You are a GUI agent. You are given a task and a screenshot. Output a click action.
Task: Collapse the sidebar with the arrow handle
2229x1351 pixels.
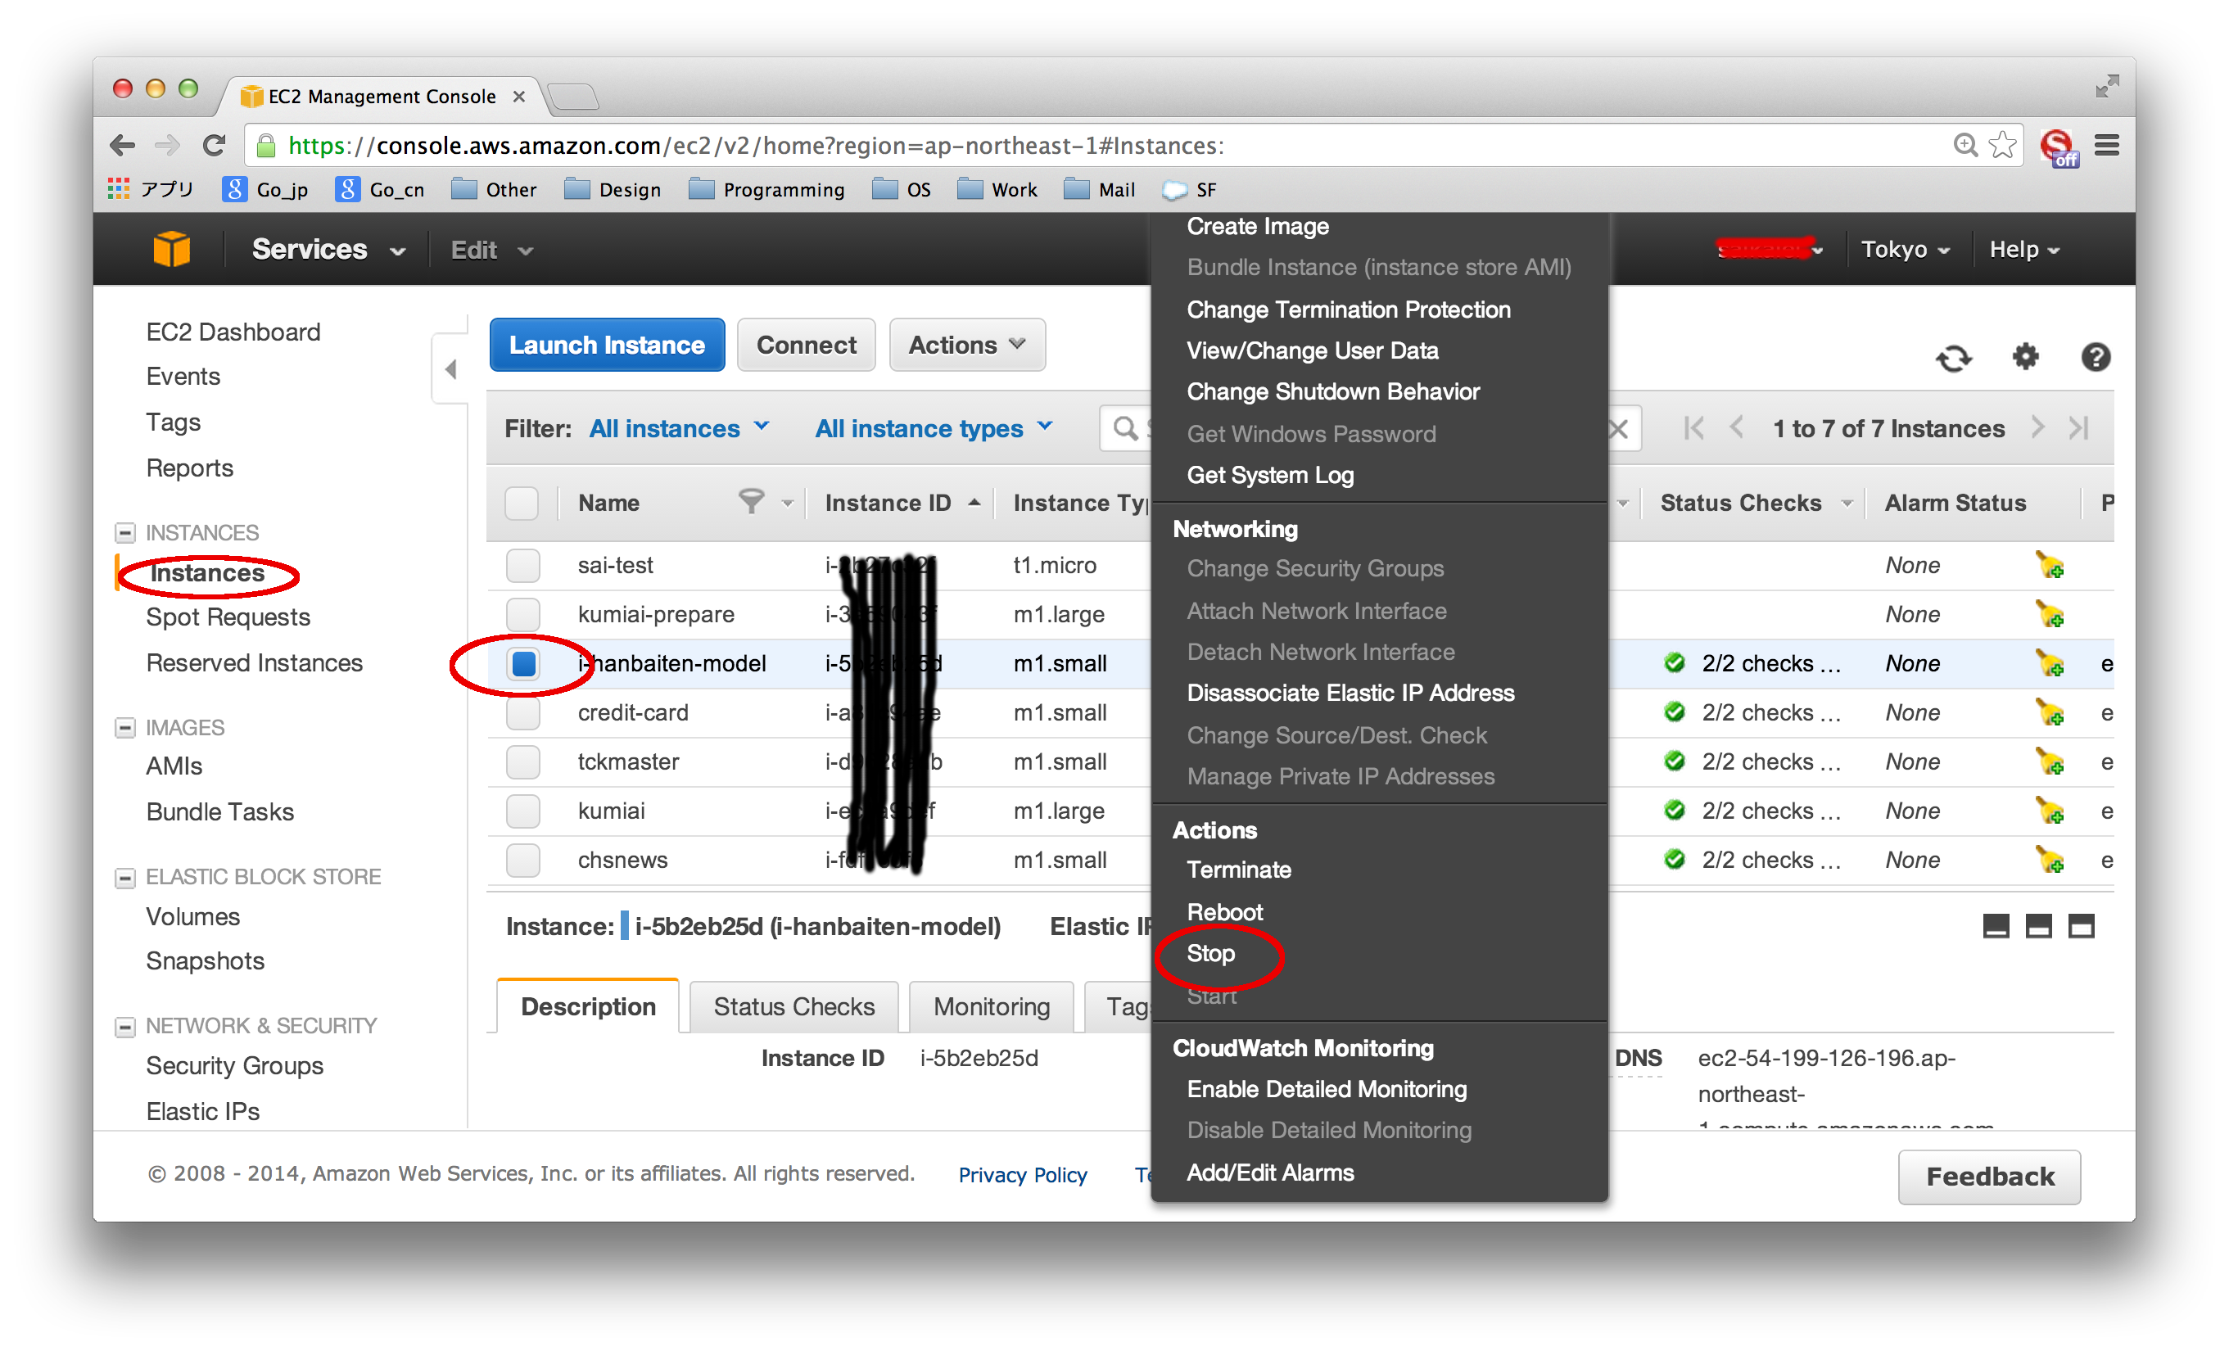[x=450, y=369]
